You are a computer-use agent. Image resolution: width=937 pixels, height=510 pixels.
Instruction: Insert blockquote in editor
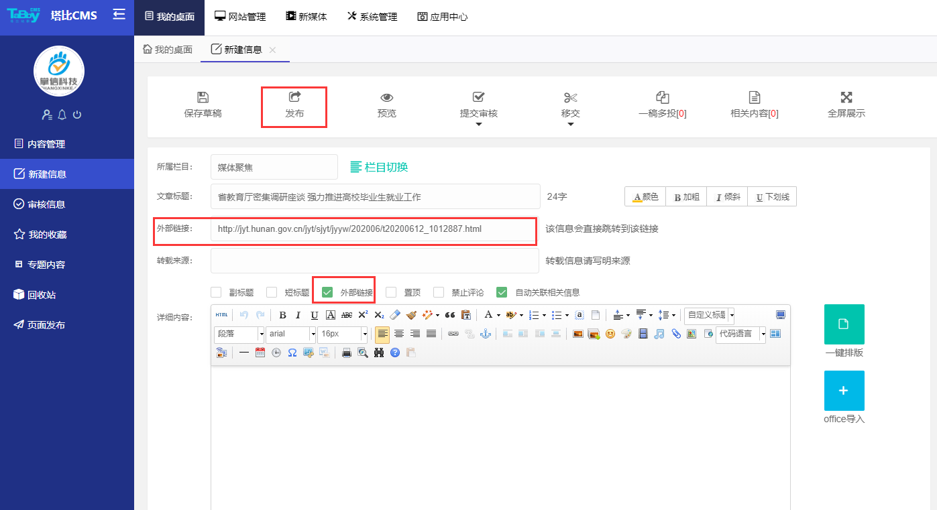[x=450, y=315]
